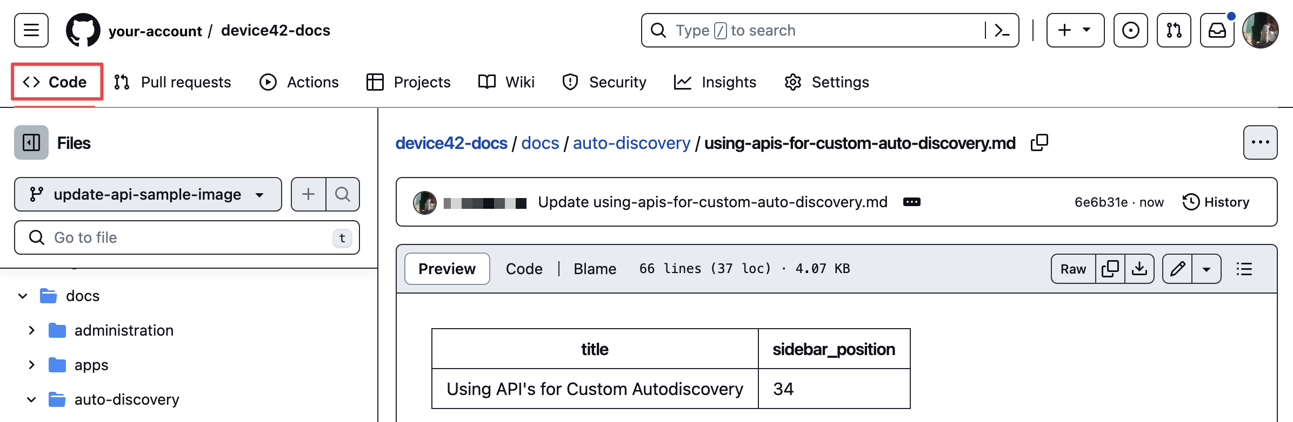1293x422 pixels.
Task: Click the History link
Action: [x=1216, y=202]
